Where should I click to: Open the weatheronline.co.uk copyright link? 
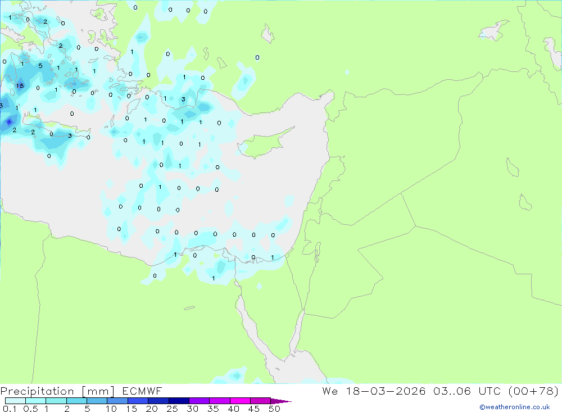(x=514, y=407)
